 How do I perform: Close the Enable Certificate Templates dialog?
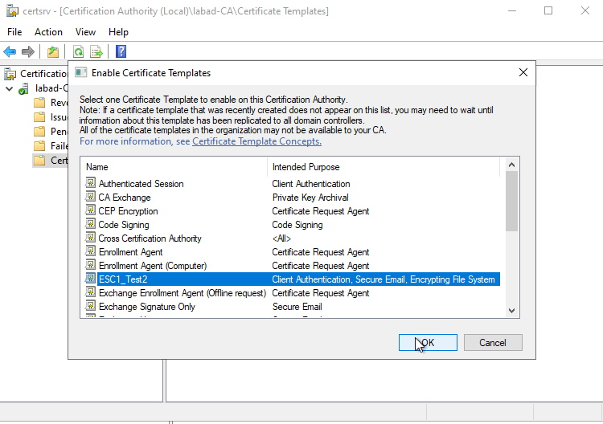523,72
